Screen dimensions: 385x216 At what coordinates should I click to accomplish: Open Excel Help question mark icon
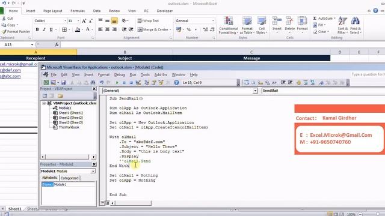pyautogui.click(x=375, y=11)
